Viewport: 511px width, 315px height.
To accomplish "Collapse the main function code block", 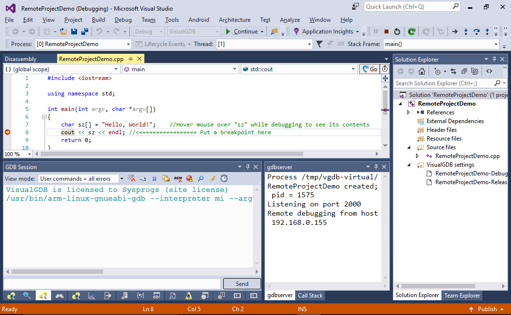I will tap(45, 117).
